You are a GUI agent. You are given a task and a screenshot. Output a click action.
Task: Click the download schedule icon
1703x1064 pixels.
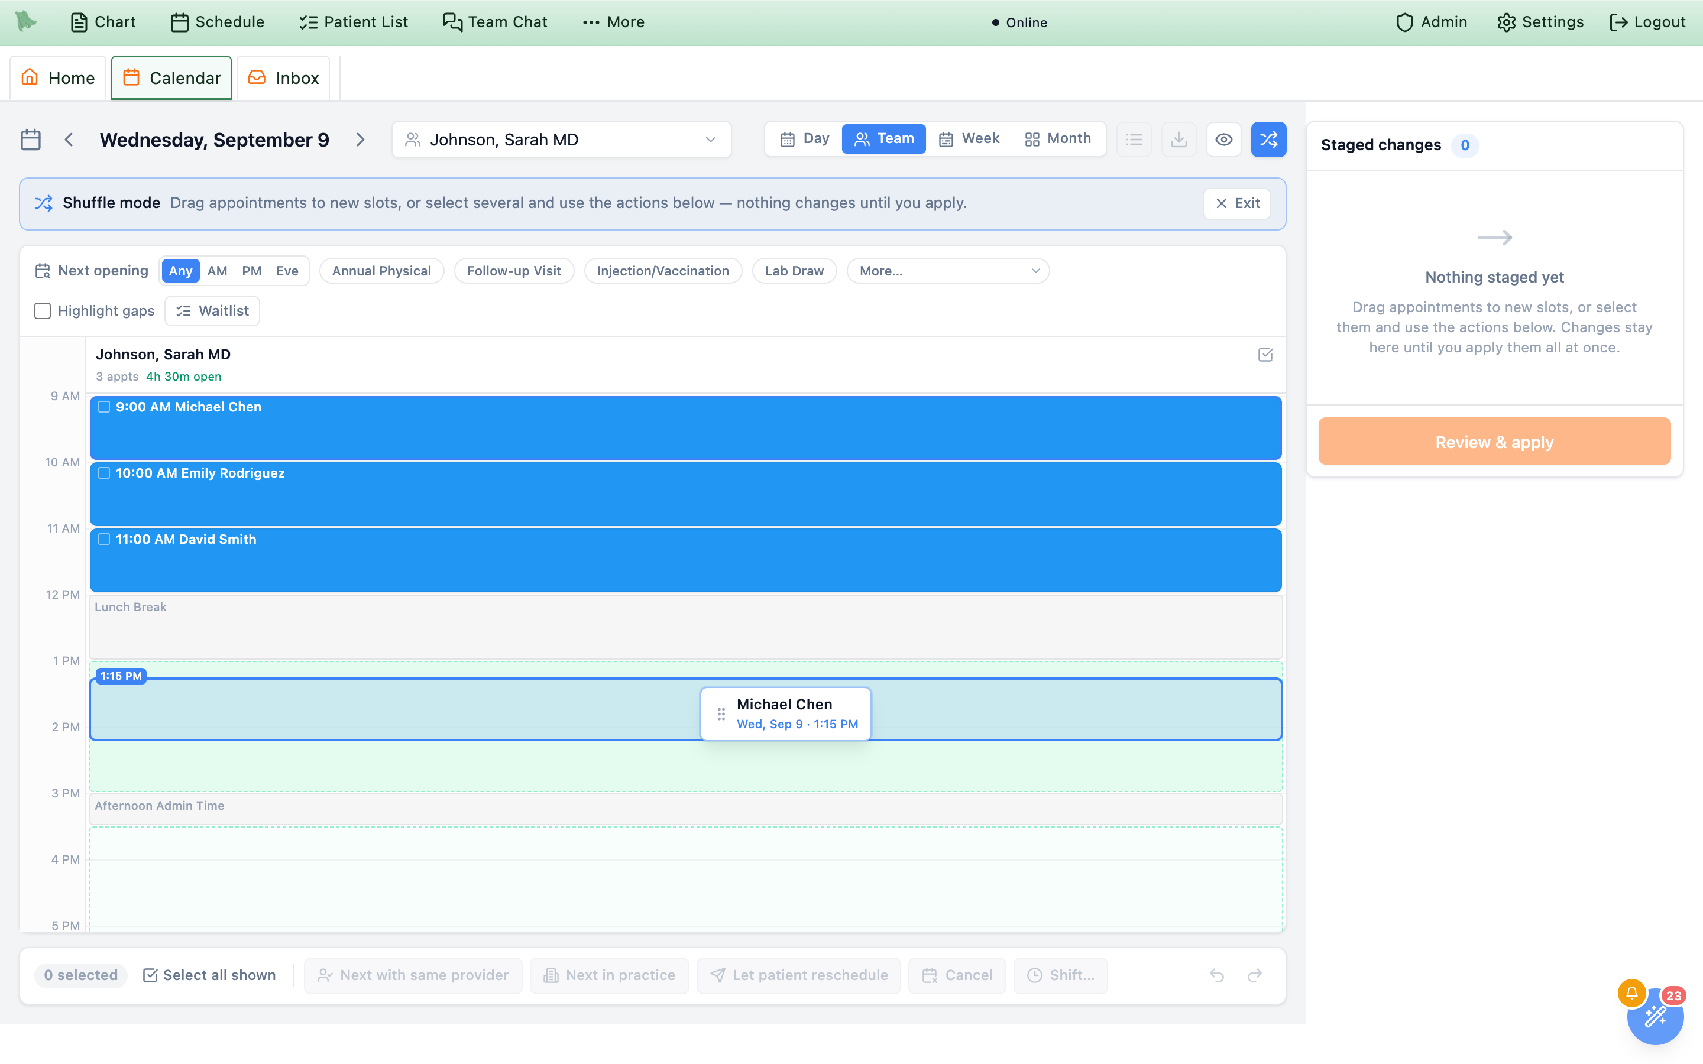[1178, 140]
